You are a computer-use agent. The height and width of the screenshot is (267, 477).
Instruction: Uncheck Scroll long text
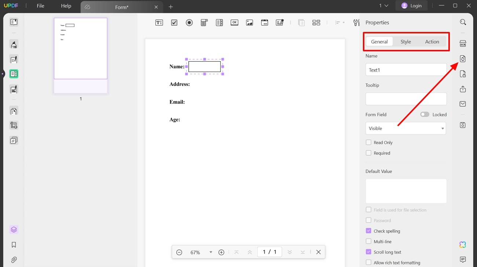(368, 252)
